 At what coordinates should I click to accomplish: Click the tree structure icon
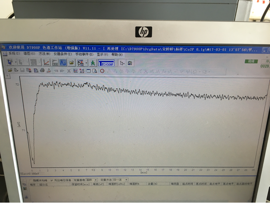(122, 63)
